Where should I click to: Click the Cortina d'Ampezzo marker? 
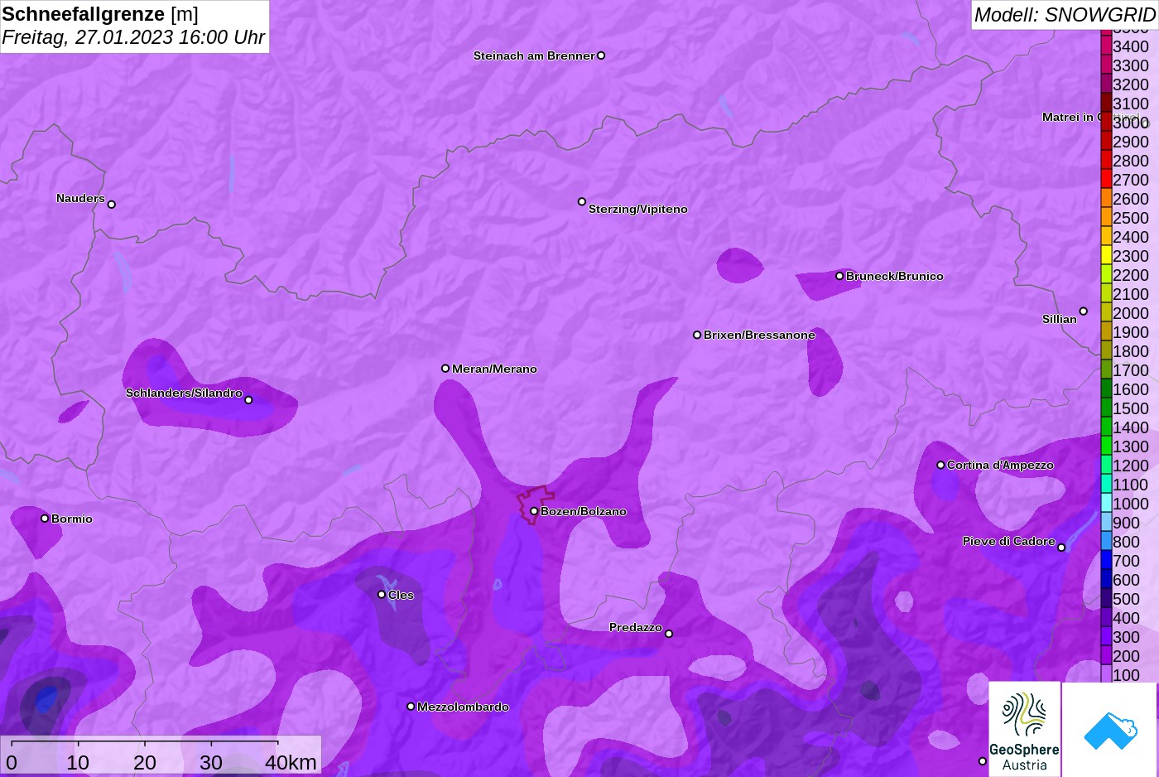[x=940, y=465]
